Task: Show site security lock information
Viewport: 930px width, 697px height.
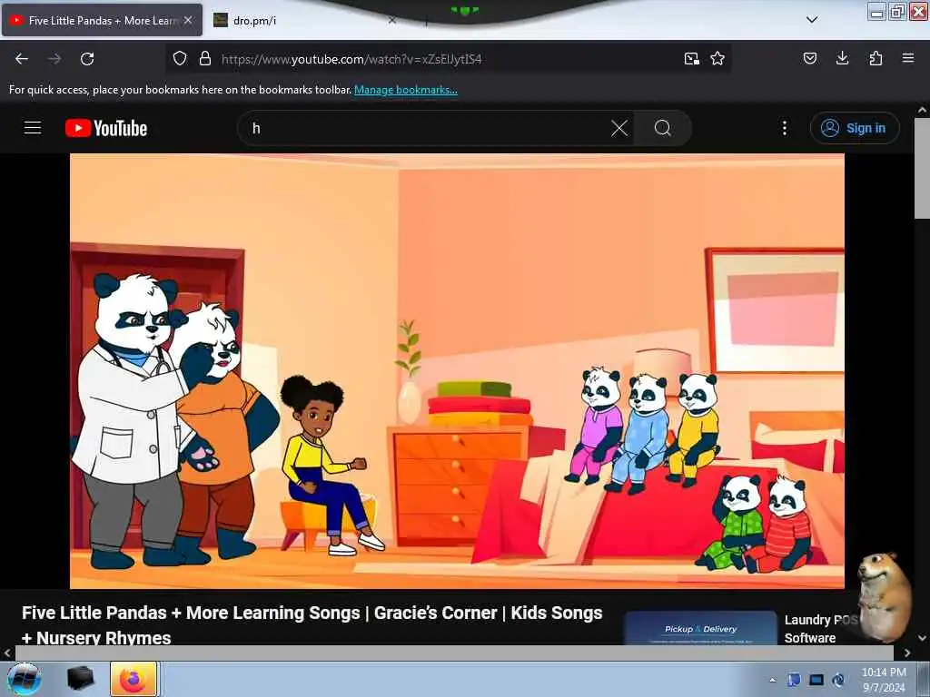Action: click(x=205, y=59)
